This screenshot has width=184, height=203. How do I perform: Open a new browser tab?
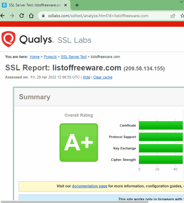tap(77, 5)
